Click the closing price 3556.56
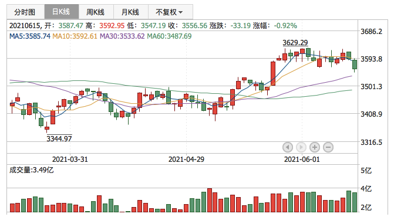394x217 pixels. [x=194, y=26]
